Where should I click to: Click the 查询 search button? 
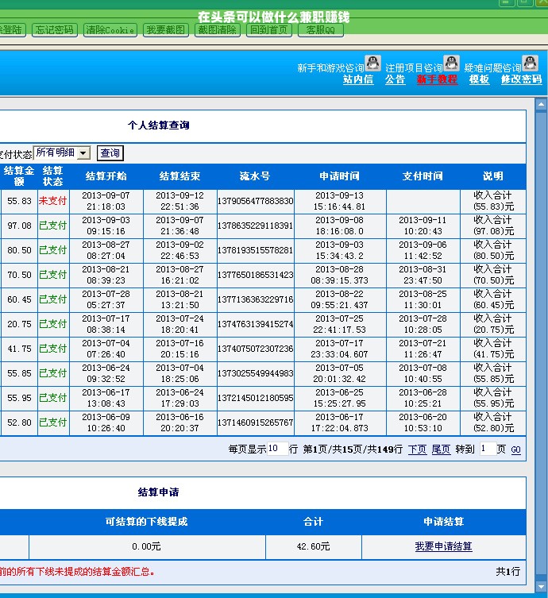click(110, 153)
